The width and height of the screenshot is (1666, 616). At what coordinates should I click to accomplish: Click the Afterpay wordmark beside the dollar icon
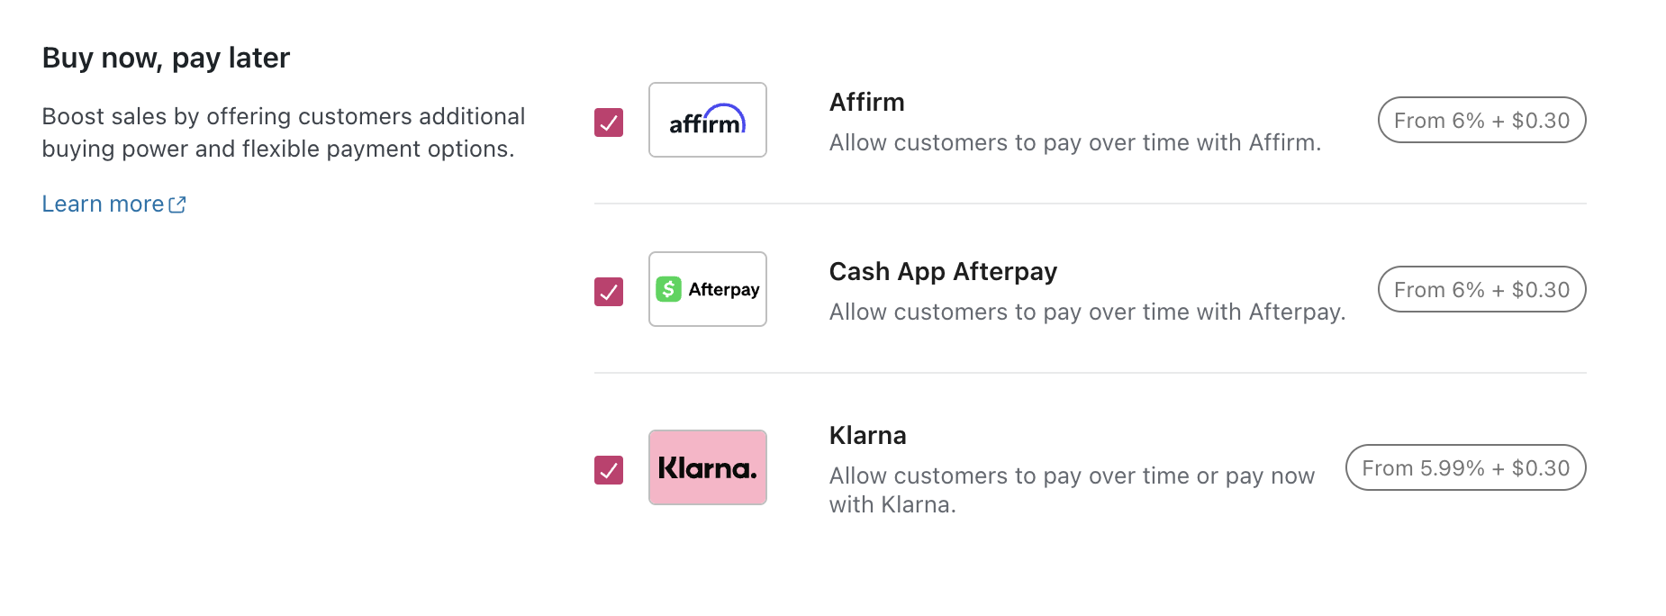coord(724,290)
